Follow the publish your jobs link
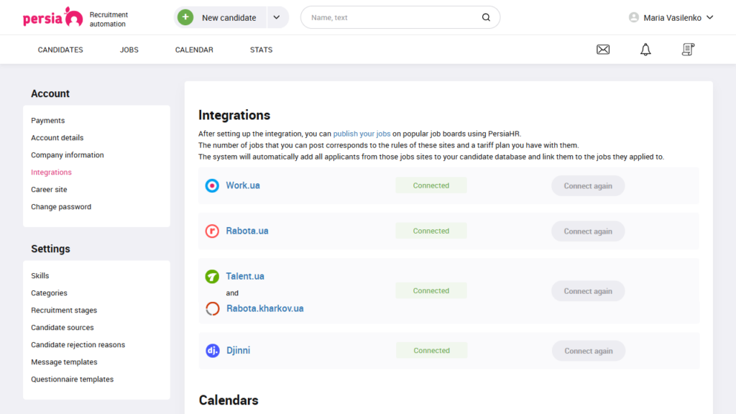736x414 pixels. click(362, 134)
